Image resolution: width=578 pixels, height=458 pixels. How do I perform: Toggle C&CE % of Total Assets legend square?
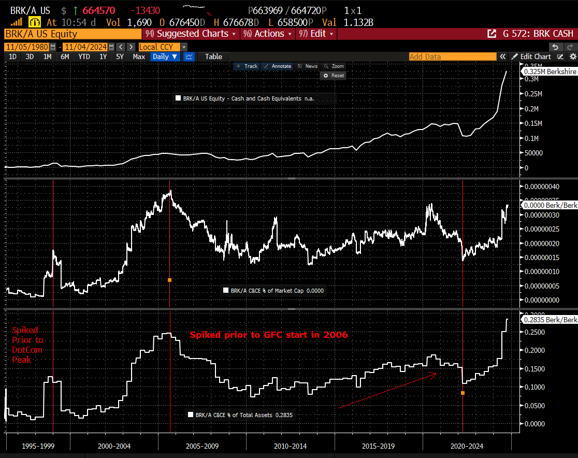pyautogui.click(x=191, y=415)
